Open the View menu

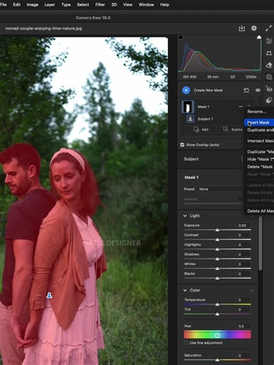tap(128, 5)
